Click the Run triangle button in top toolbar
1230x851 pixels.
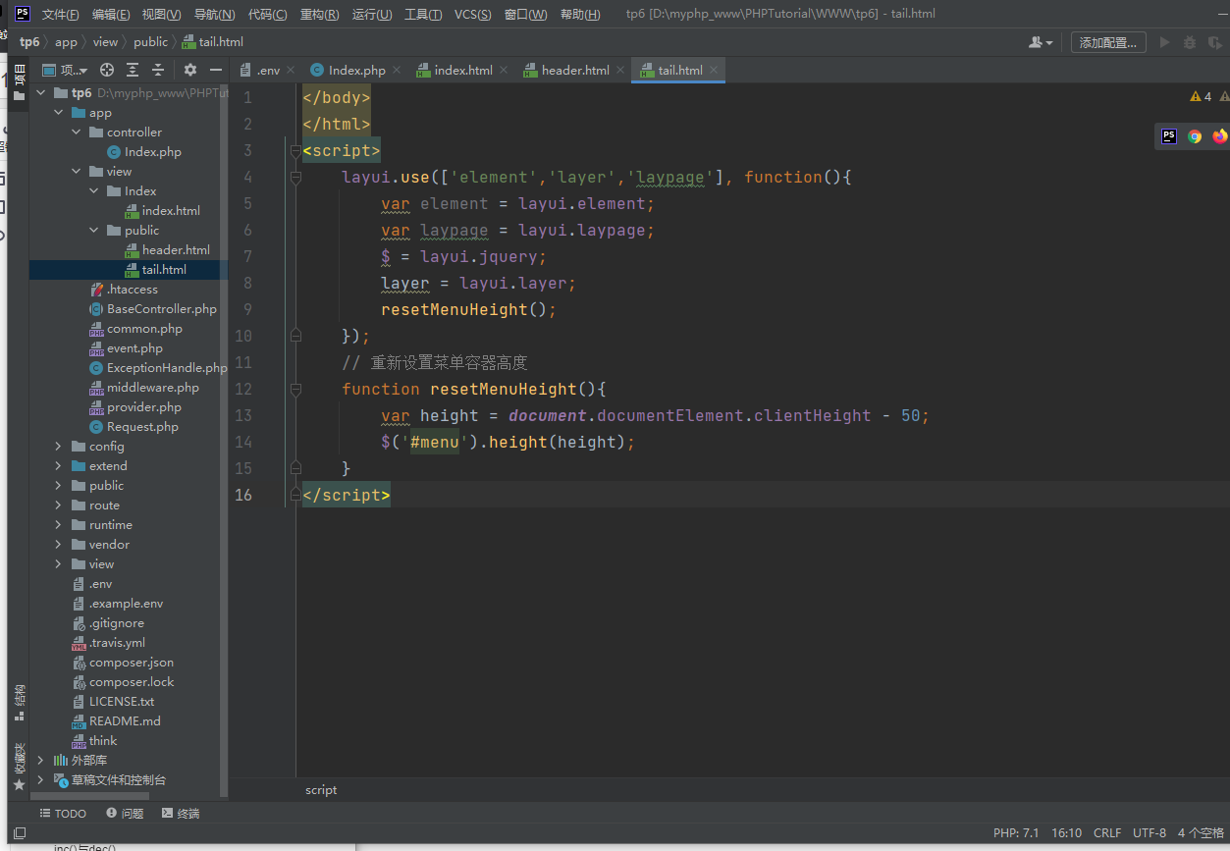(x=1165, y=42)
